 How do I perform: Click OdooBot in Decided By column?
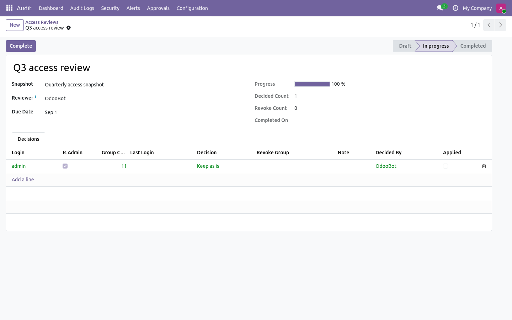pyautogui.click(x=386, y=166)
